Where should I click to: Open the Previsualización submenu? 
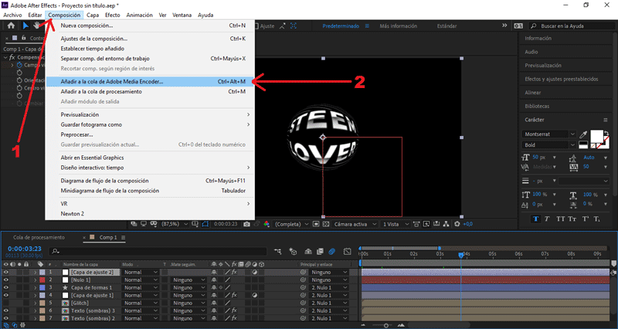pyautogui.click(x=150, y=114)
